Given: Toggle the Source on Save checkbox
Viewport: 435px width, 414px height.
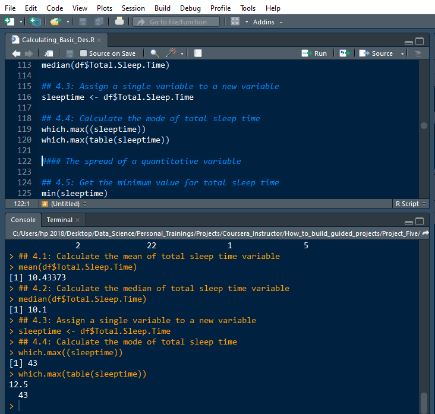Looking at the screenshot, I should tap(83, 53).
